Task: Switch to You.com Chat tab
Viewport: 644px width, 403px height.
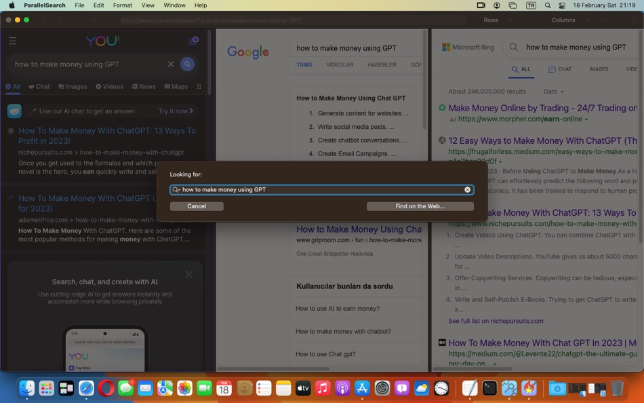Action: coord(39,86)
